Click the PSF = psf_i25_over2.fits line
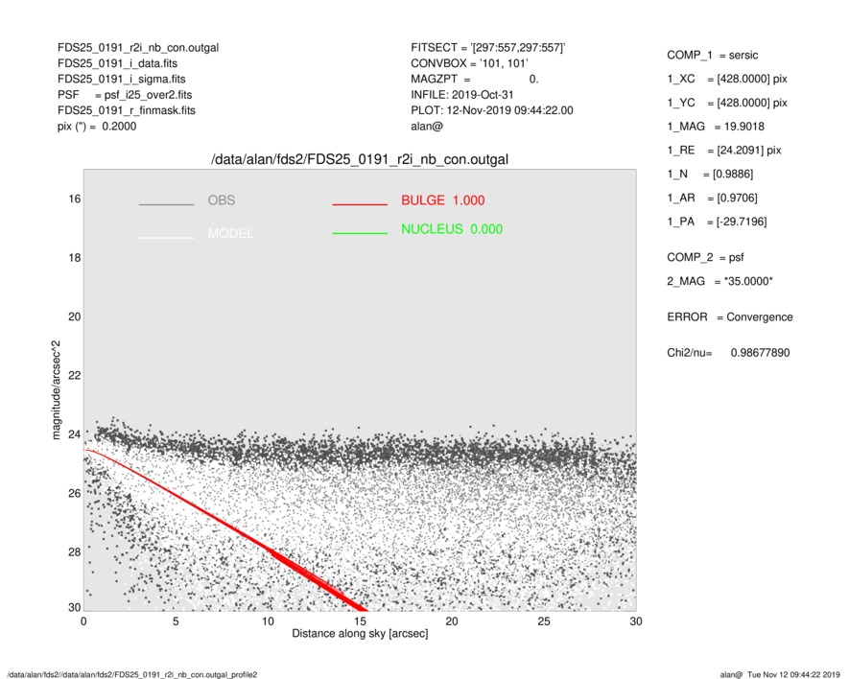Screen dimensions: 849x679 pos(125,95)
